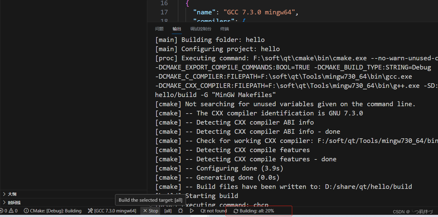Change build target [all]

(168, 211)
